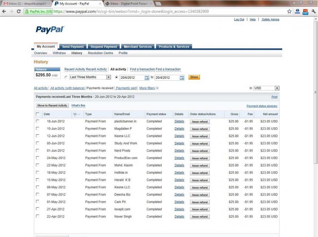This screenshot has height=237, width=318.
Task: Expand the More filters menu
Action: click(149, 88)
